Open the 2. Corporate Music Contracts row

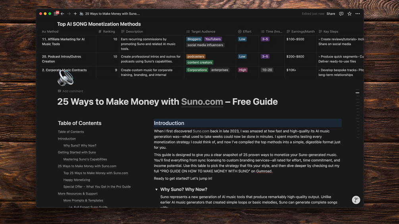point(64,70)
